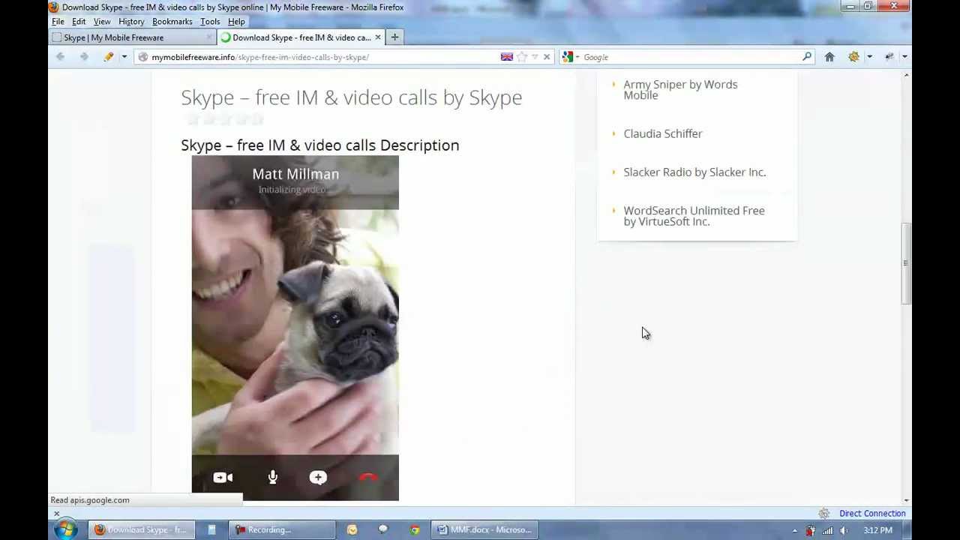The height and width of the screenshot is (540, 960).
Task: Click the page vertical scrollbar thumb
Action: (906, 263)
